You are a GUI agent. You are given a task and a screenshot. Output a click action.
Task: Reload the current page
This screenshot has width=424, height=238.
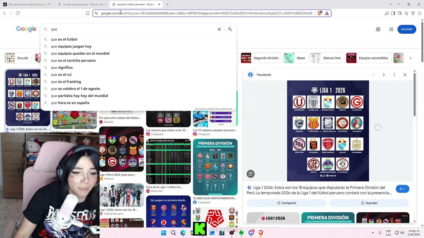point(18,13)
